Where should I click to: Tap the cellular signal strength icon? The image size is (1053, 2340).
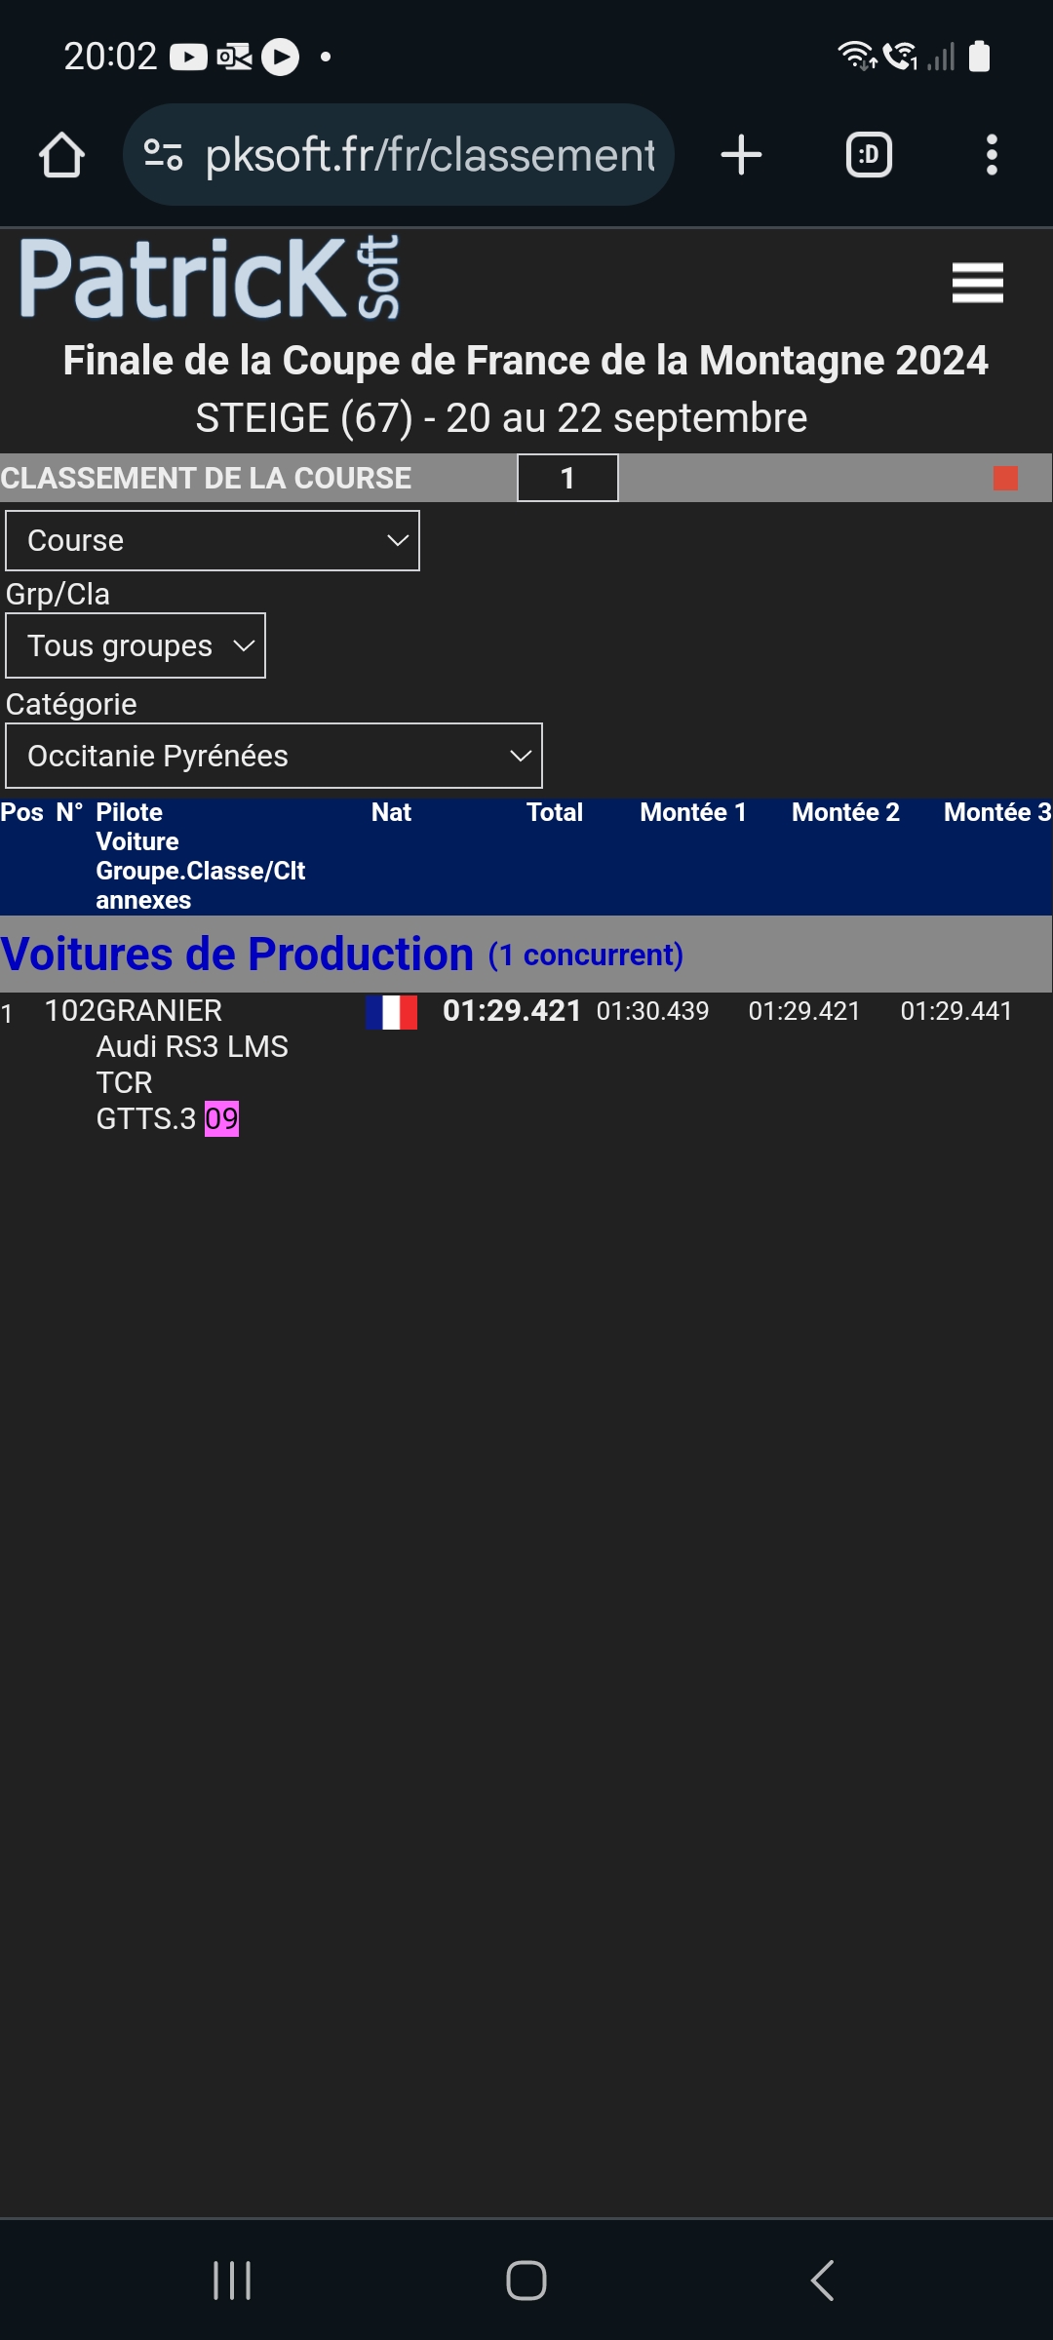[941, 57]
